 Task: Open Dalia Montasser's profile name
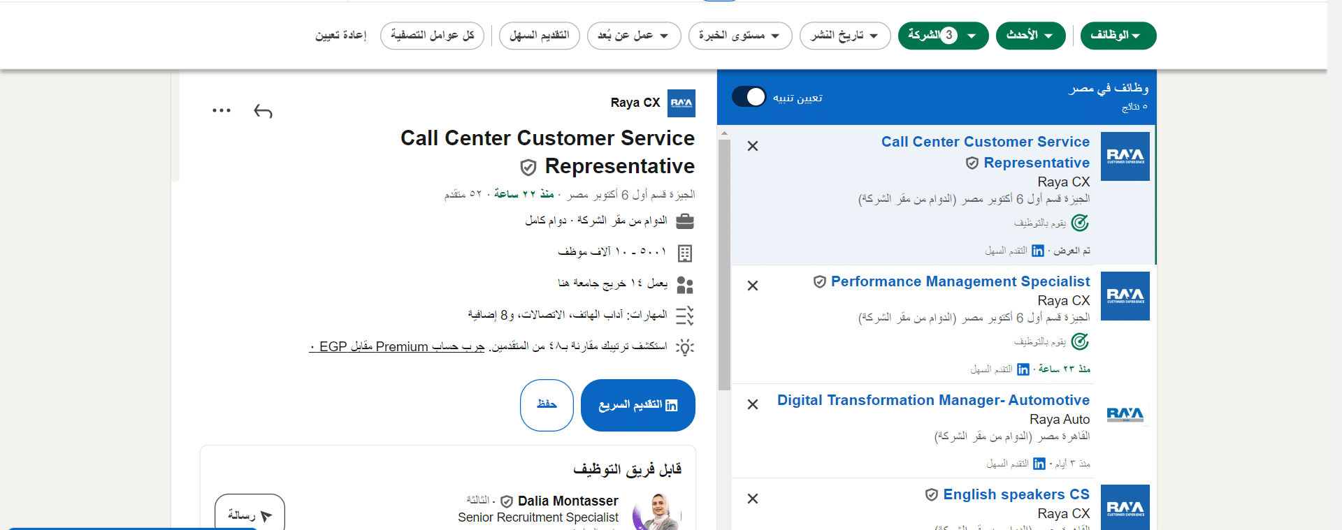[x=568, y=501]
